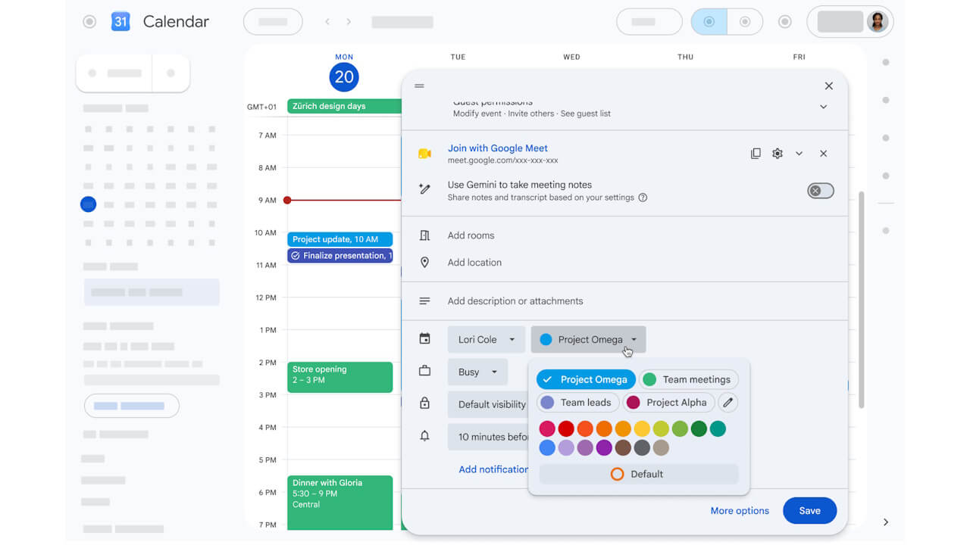Save the event
This screenshot has width=970, height=545.
[809, 511]
